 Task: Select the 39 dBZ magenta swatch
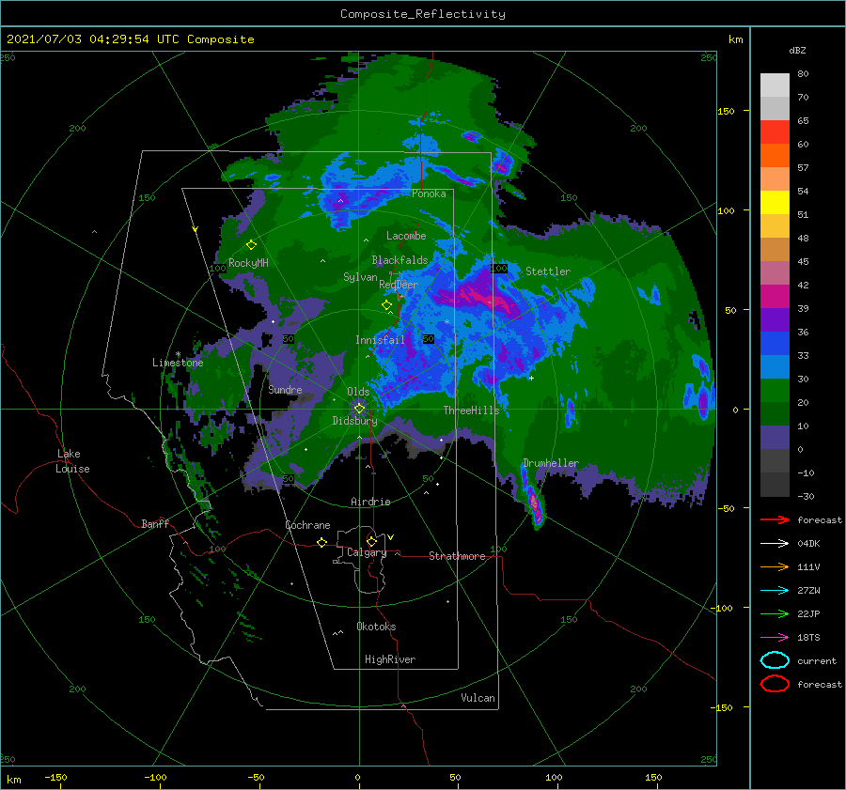[775, 296]
